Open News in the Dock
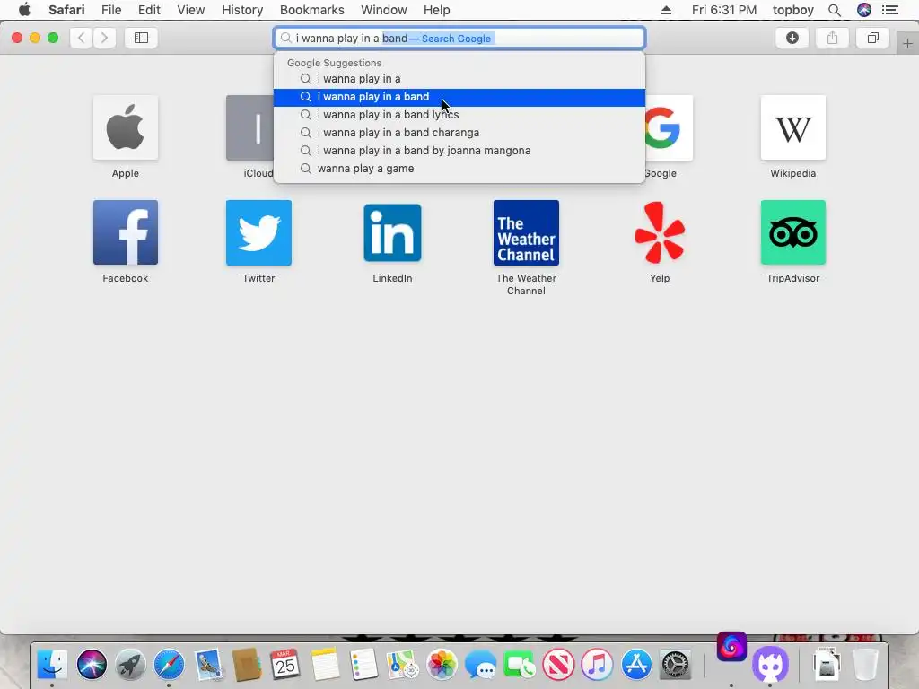919x689 pixels. click(x=558, y=665)
